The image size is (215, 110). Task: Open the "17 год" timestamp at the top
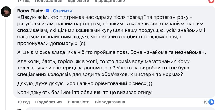point(23,1)
